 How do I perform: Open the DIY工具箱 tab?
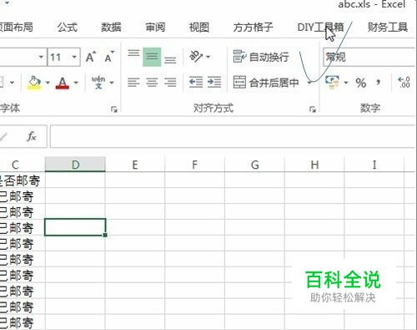click(320, 27)
